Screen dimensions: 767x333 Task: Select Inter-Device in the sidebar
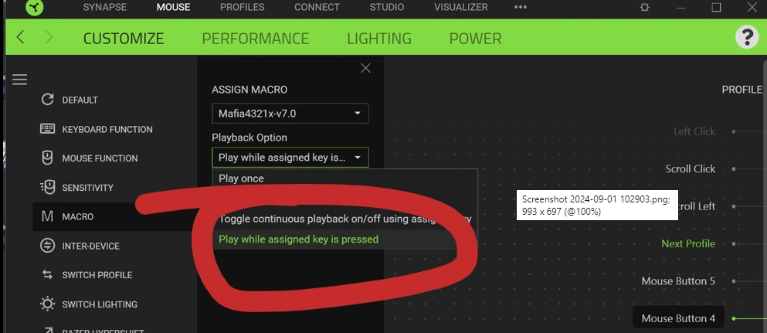click(x=90, y=246)
